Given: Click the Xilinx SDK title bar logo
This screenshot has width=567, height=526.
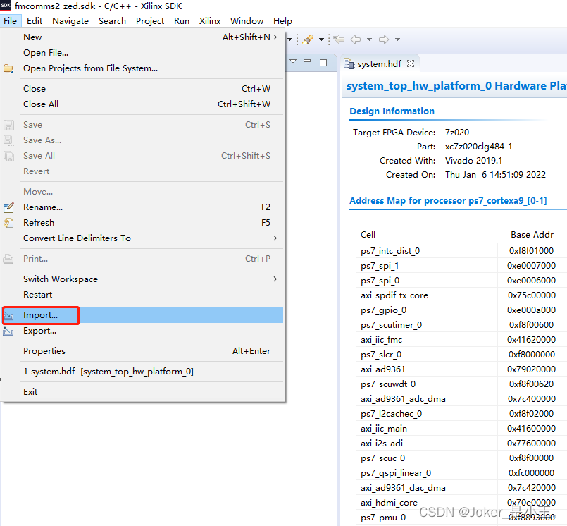Looking at the screenshot, I should point(6,6).
